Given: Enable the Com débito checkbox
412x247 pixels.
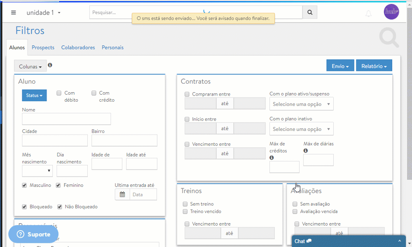Looking at the screenshot, I should pyautogui.click(x=59, y=93).
